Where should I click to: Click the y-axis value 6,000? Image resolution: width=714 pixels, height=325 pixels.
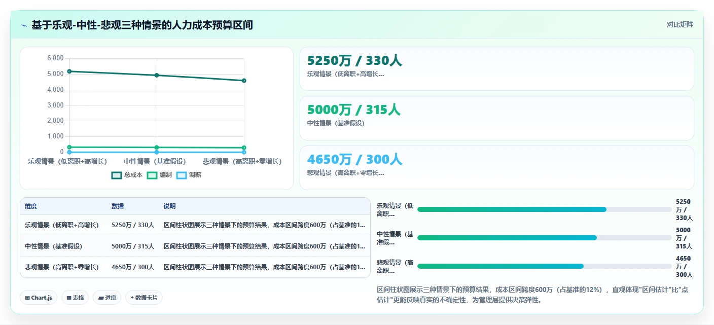pyautogui.click(x=55, y=58)
